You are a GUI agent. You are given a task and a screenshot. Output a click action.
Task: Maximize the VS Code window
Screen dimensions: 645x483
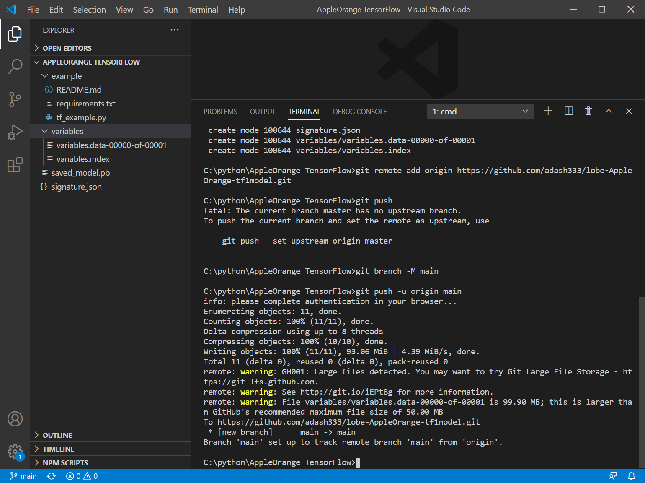(x=602, y=9)
